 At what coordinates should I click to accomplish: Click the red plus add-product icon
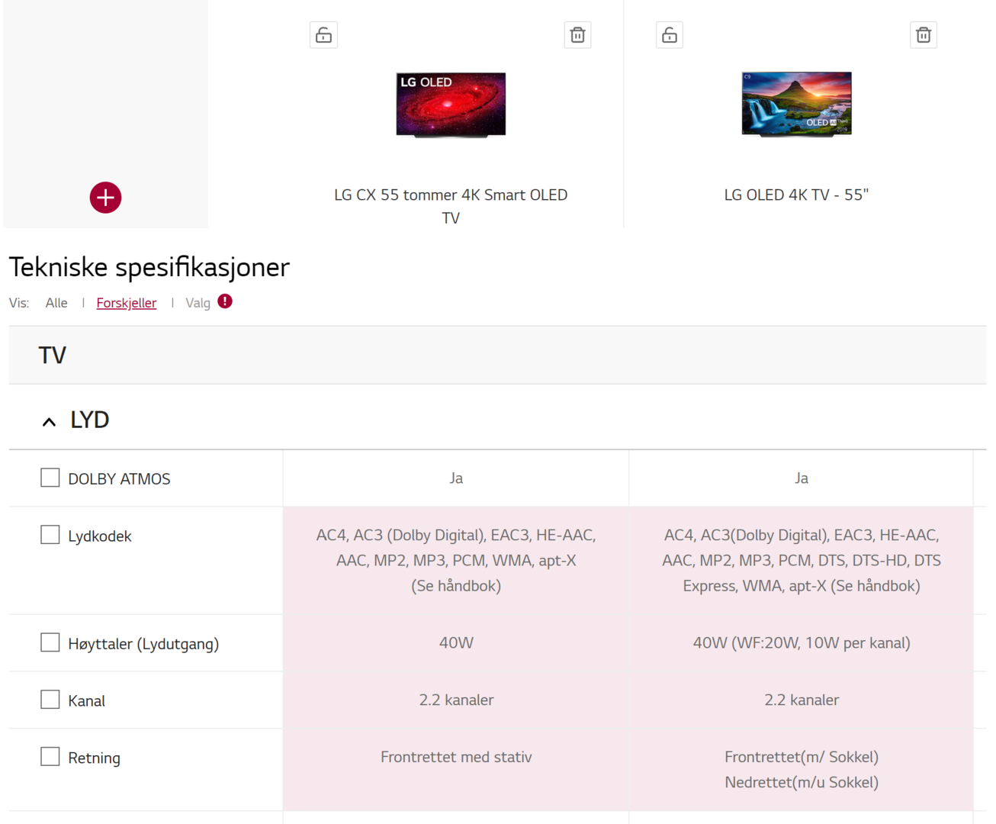105,198
